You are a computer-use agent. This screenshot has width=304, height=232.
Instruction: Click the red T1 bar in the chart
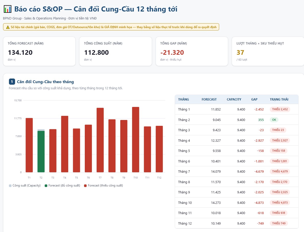[29, 145]
